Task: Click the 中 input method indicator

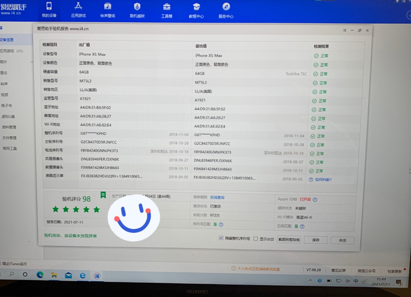Action: pyautogui.click(x=356, y=281)
